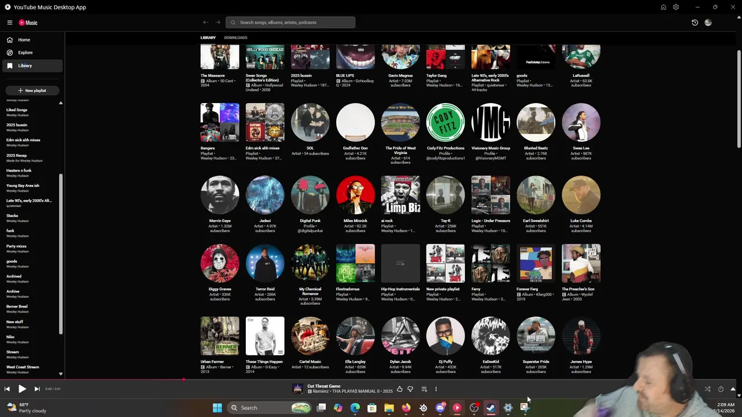Open Firefox from the taskbar
Image resolution: width=742 pixels, height=417 pixels.
pyautogui.click(x=406, y=408)
